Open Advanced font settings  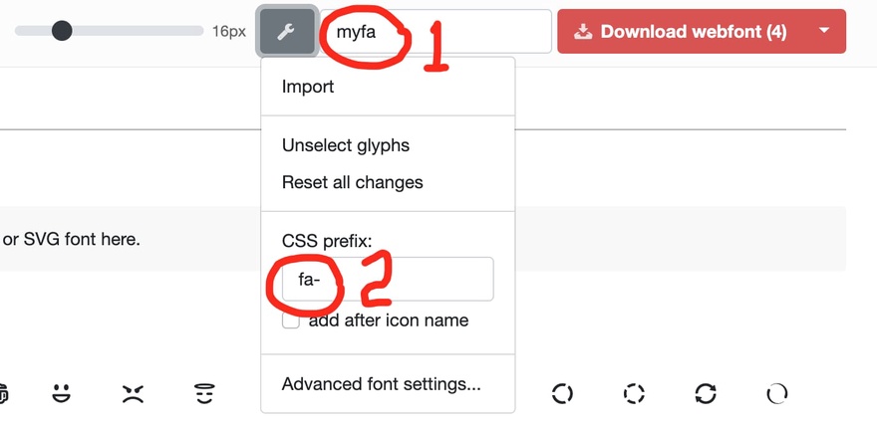tap(381, 384)
